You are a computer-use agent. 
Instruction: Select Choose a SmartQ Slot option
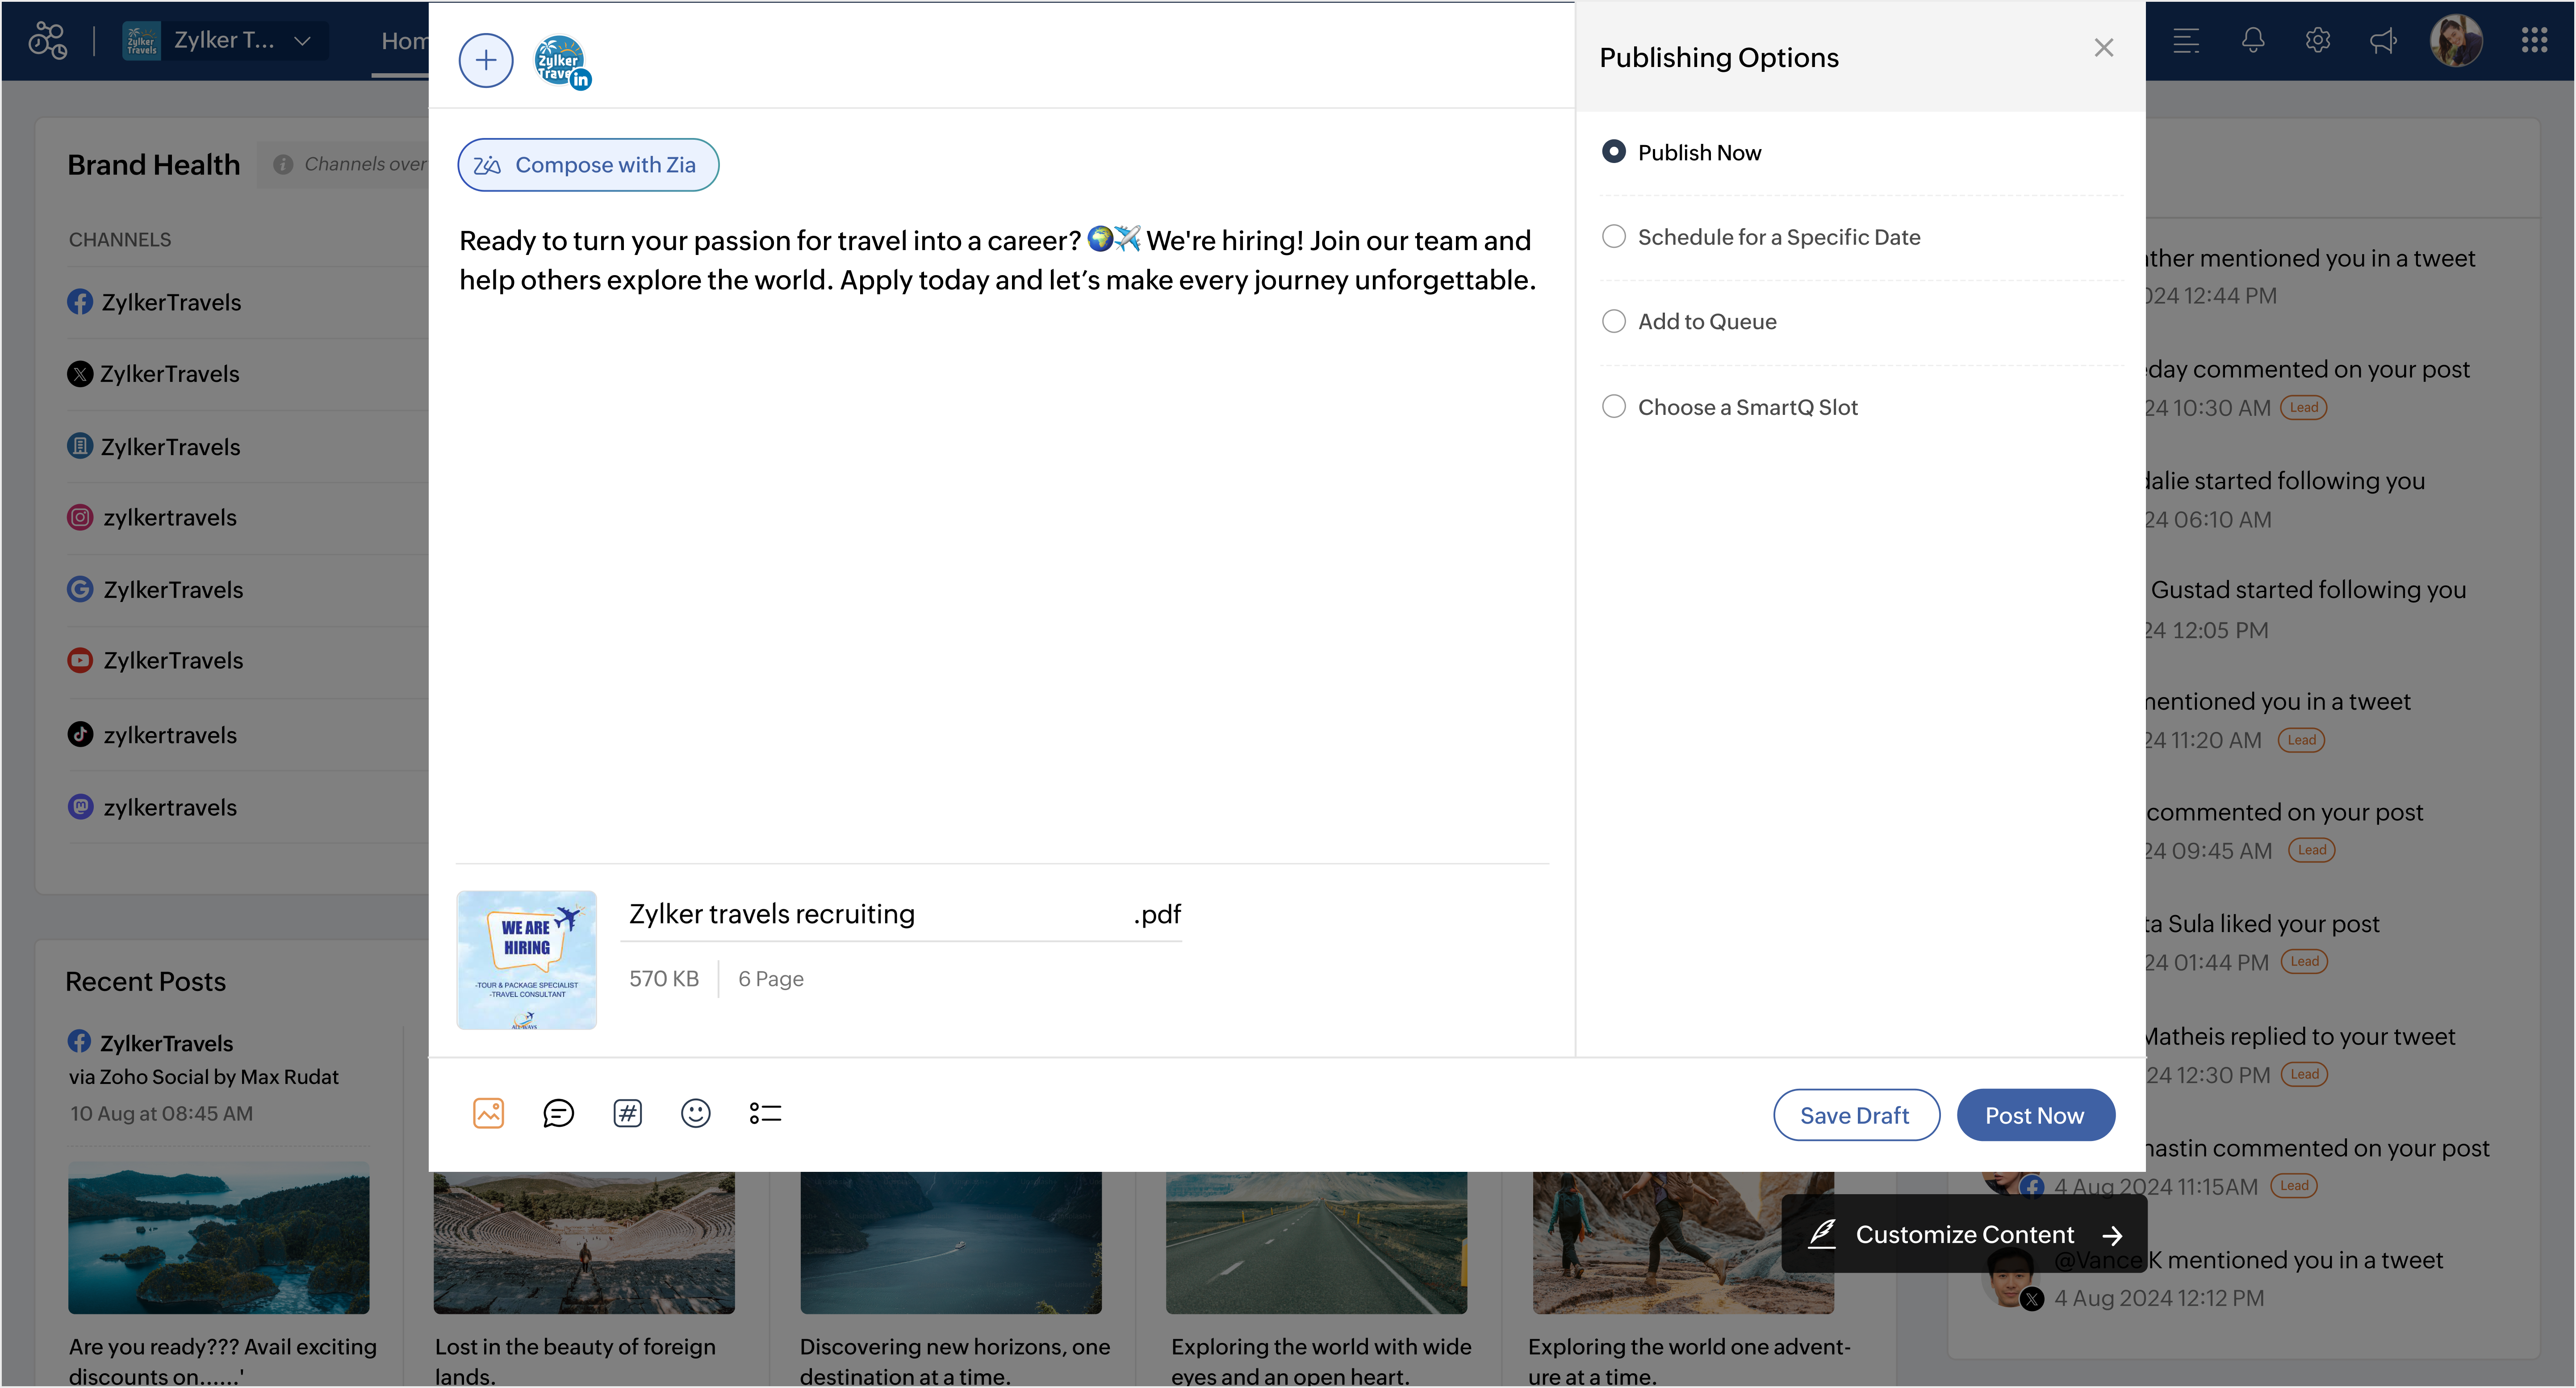click(1613, 407)
